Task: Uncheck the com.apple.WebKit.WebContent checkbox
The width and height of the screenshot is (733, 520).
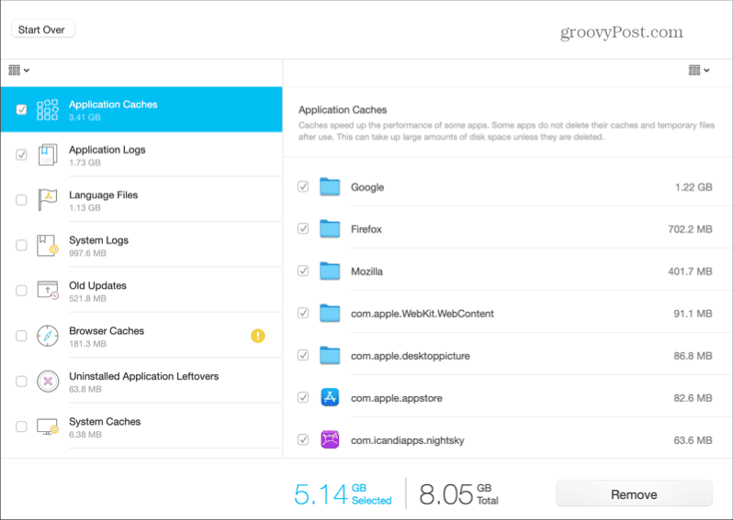Action: pyautogui.click(x=303, y=314)
